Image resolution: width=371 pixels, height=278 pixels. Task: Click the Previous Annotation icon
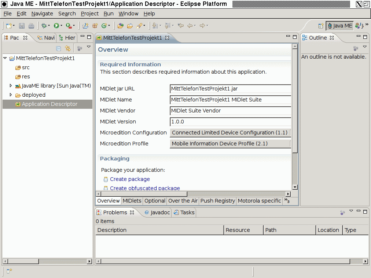point(168,26)
